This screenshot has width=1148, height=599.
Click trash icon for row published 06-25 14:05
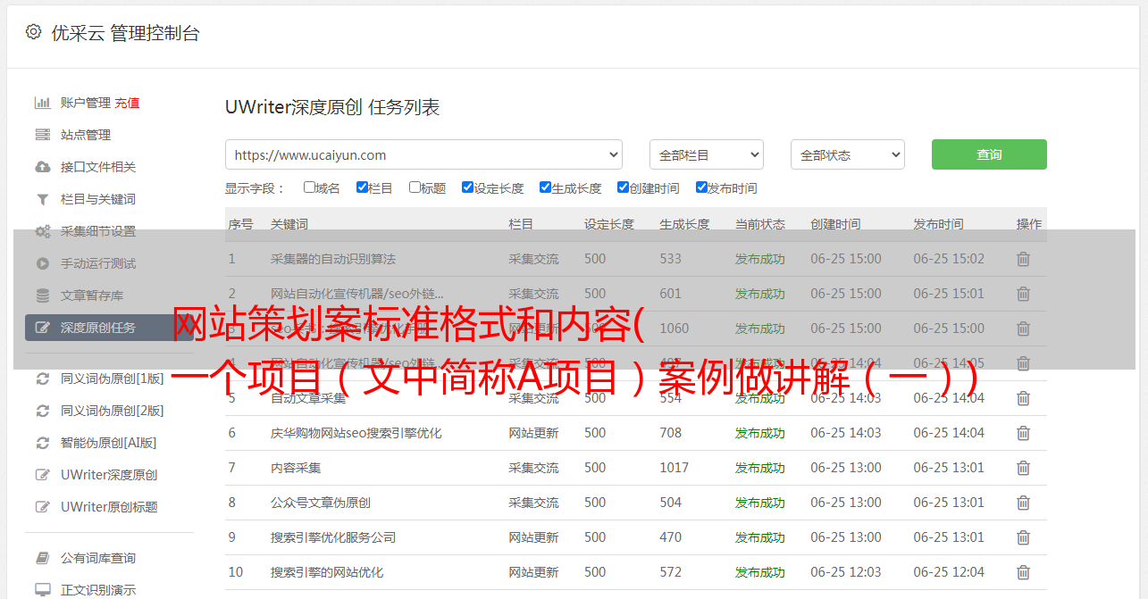pos(1024,363)
